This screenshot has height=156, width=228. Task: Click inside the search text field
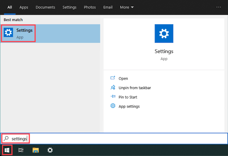click(114, 139)
